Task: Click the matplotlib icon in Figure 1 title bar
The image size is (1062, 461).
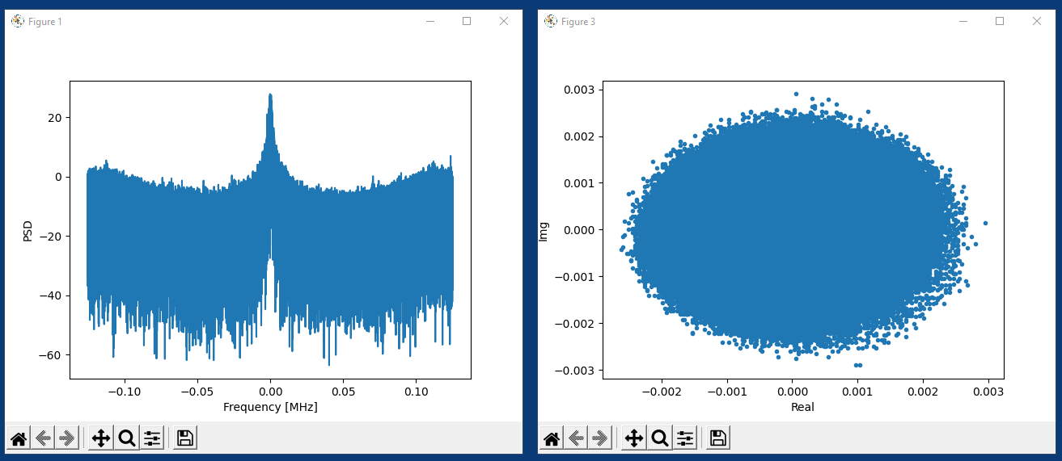Action: click(18, 21)
